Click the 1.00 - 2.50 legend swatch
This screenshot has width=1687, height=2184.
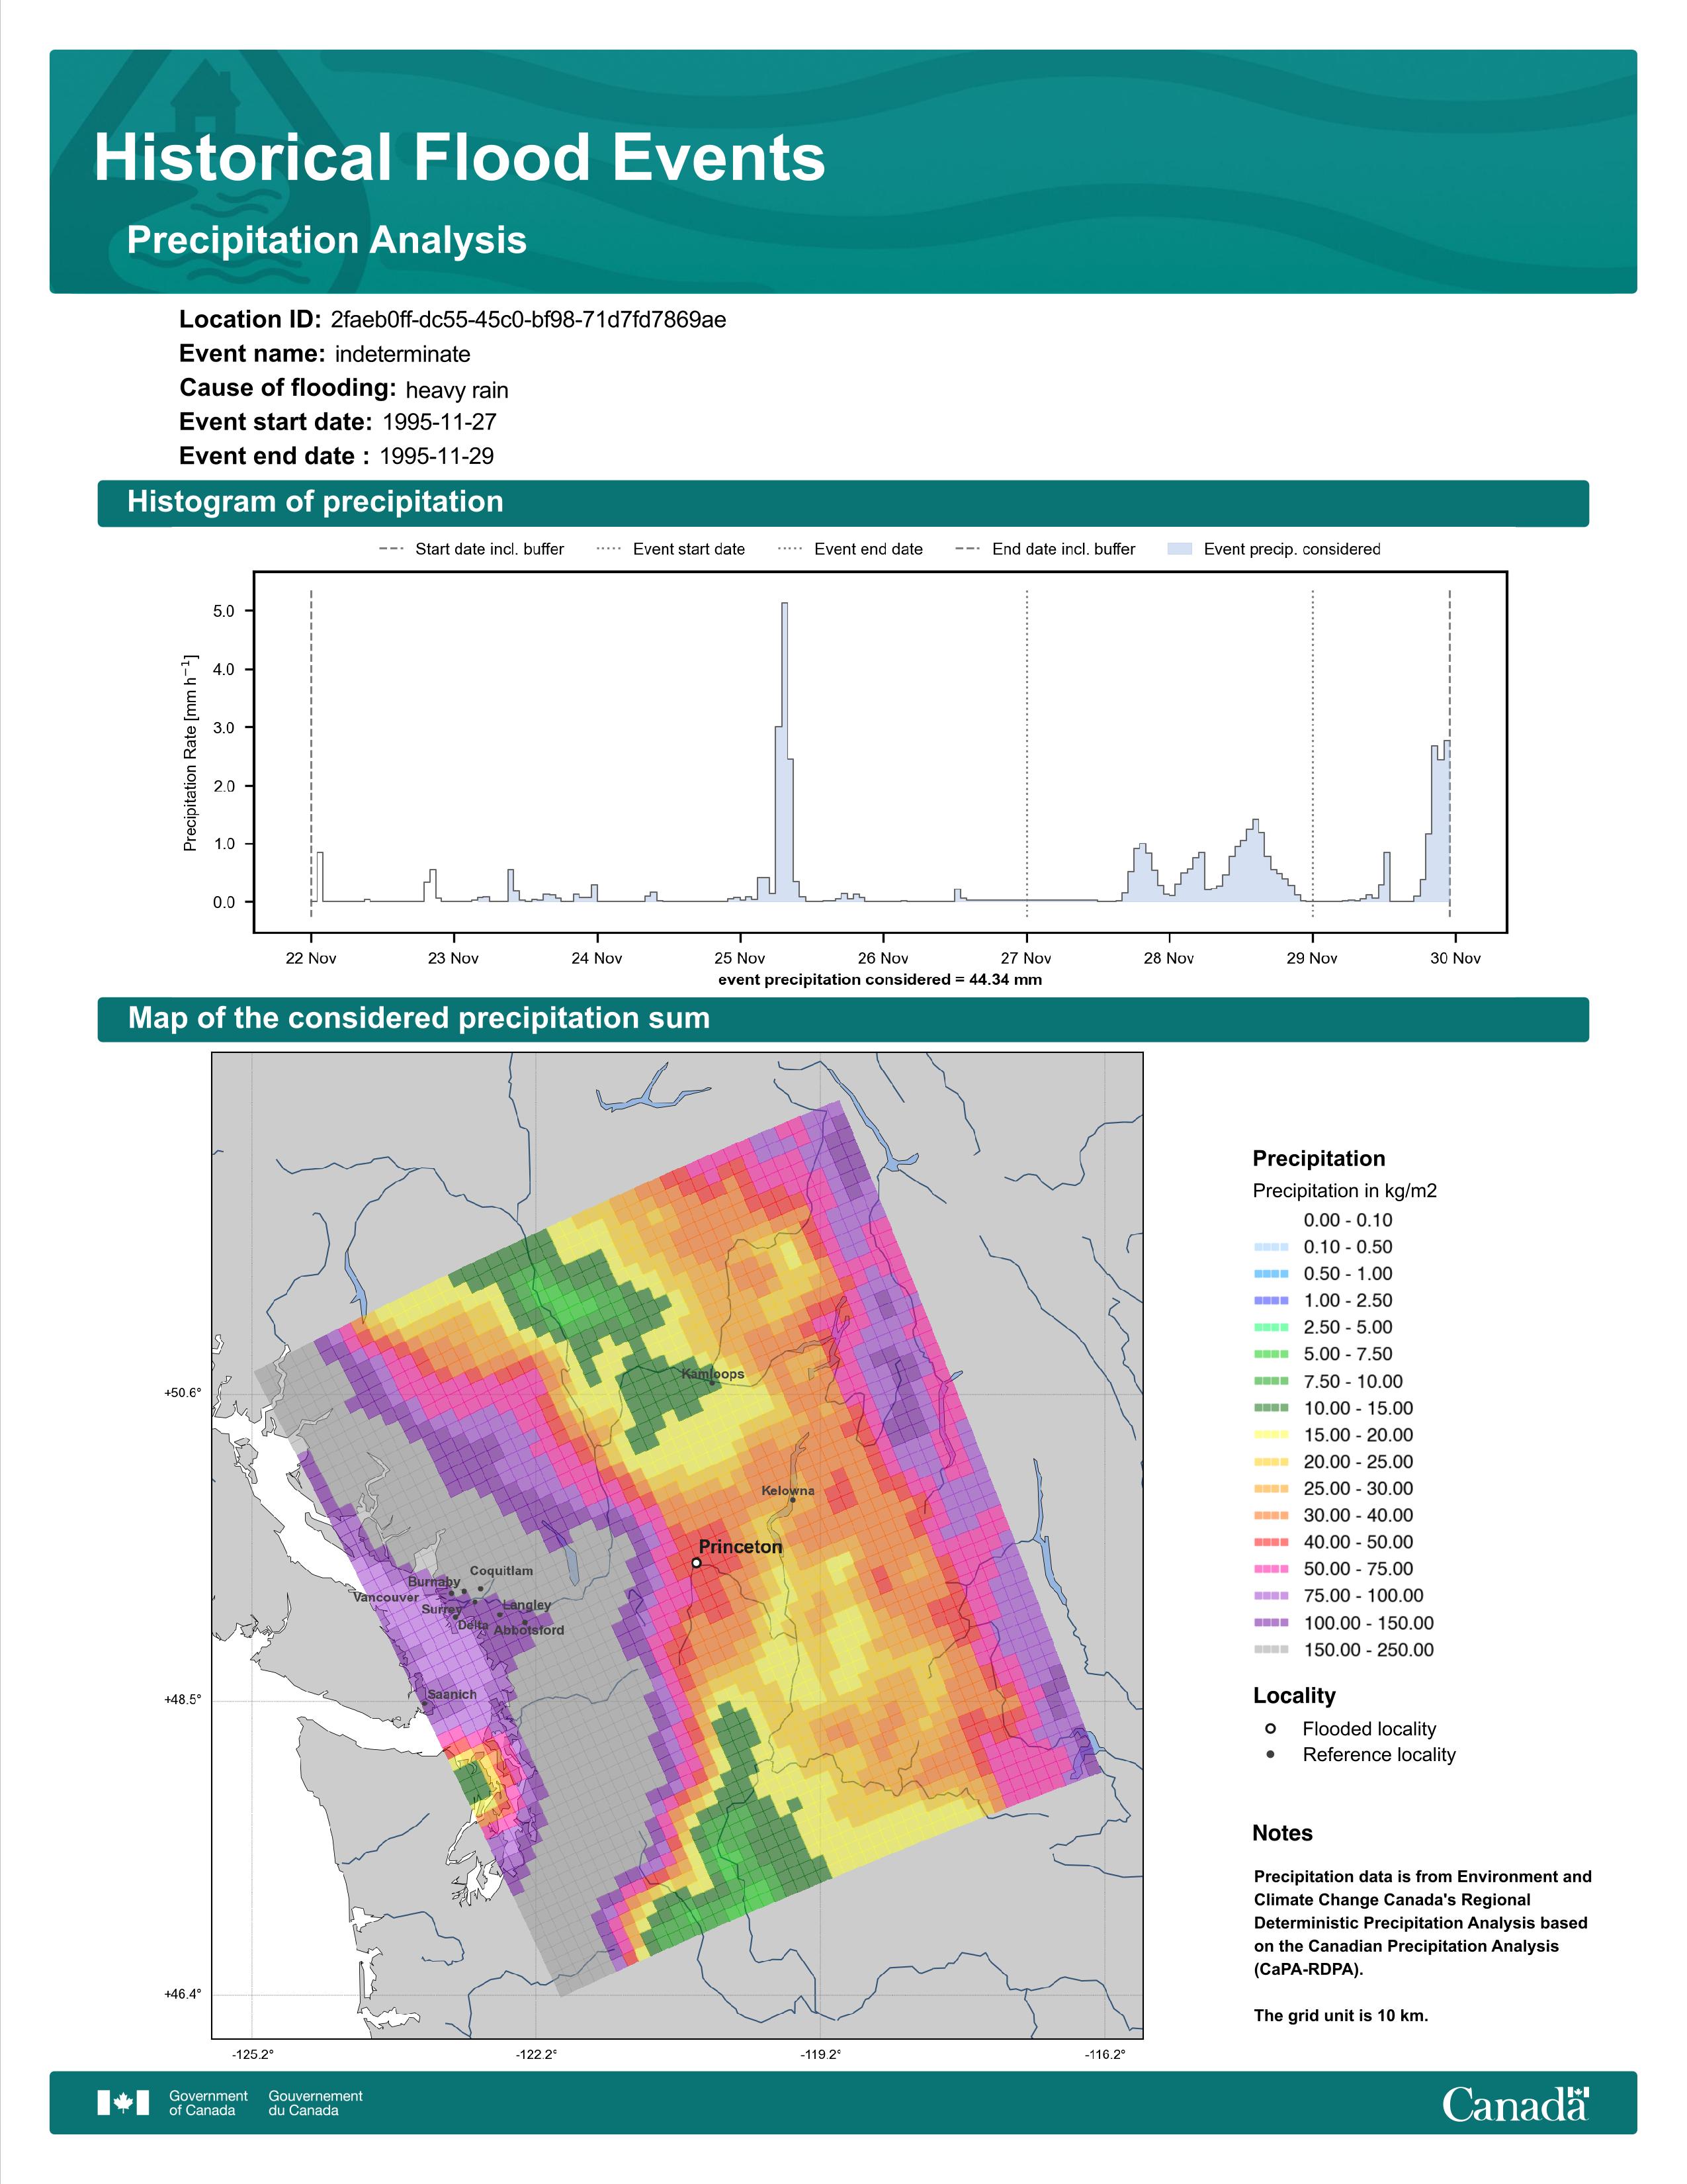pos(1270,1301)
